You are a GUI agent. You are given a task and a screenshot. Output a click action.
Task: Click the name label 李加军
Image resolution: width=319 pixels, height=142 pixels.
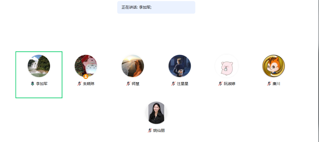point(42,84)
